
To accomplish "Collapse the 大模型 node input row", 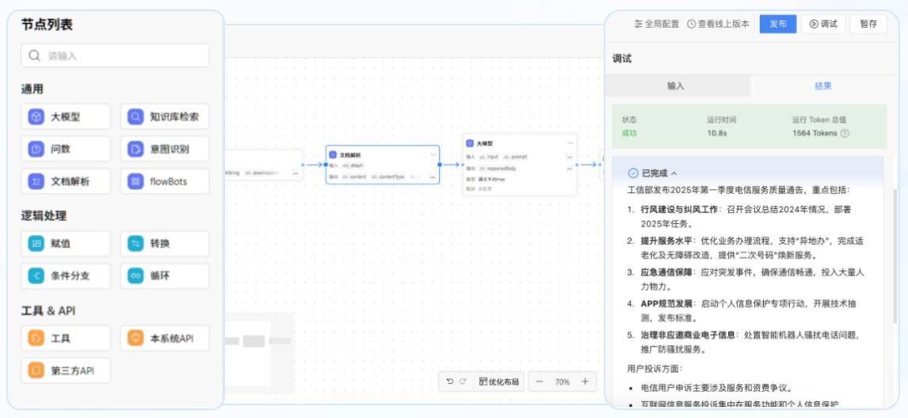I will (569, 157).
